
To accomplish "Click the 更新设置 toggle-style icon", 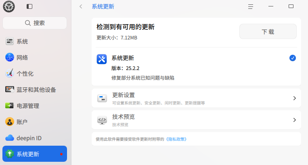I will coord(102,98).
